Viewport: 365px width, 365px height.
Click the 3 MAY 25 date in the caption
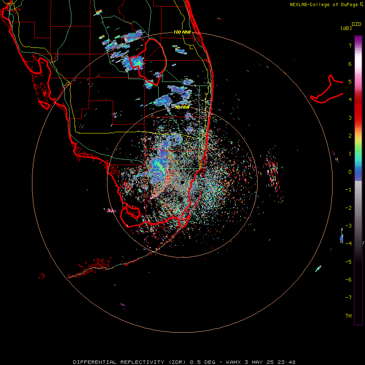point(259,362)
